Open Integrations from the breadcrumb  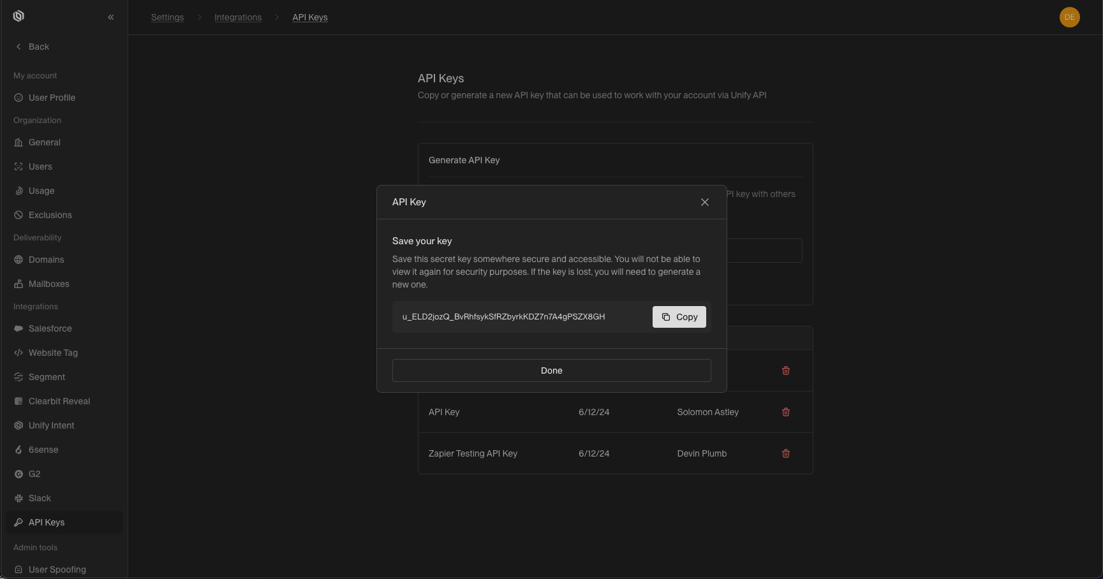coord(238,17)
